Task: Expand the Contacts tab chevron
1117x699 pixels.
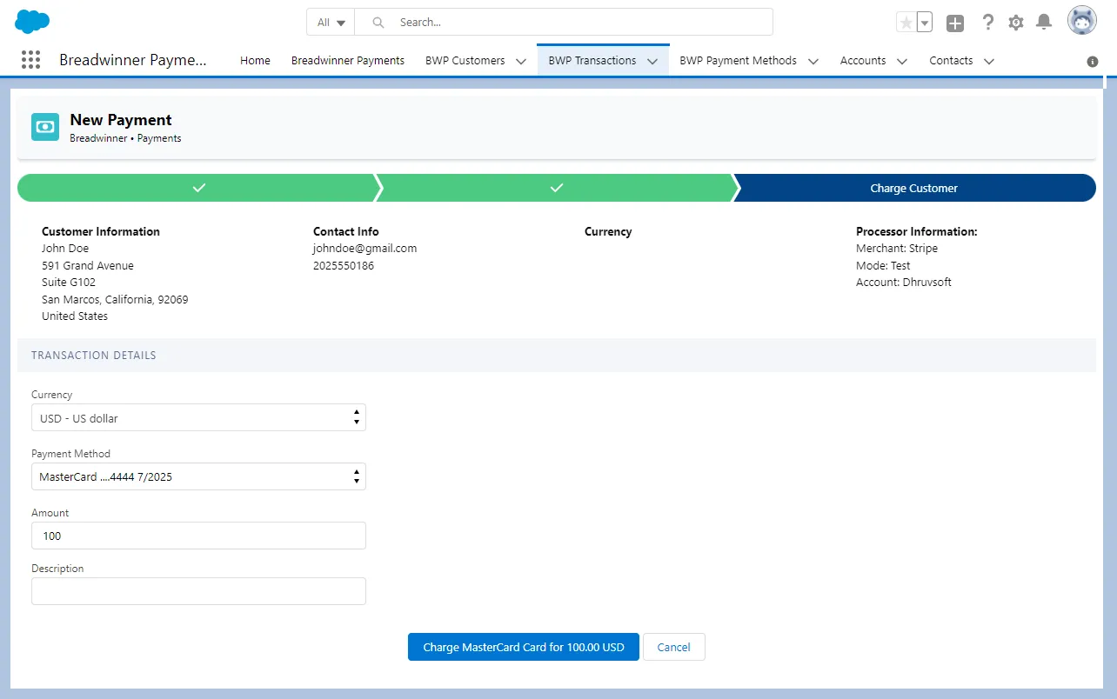Action: [989, 61]
